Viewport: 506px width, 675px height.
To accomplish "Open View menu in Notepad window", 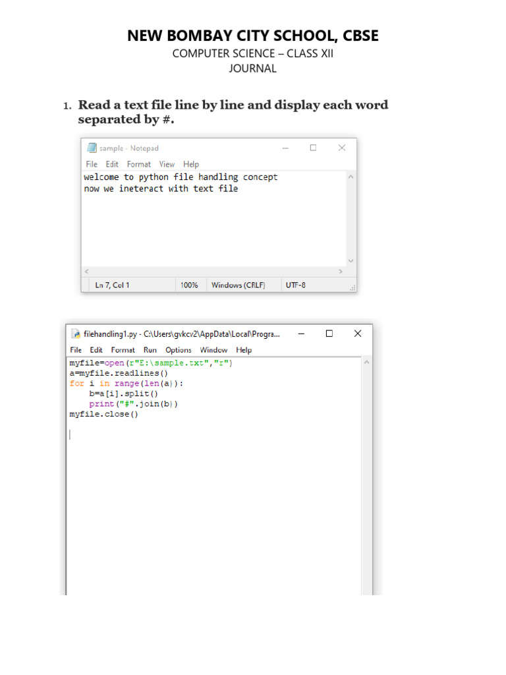I will [167, 164].
